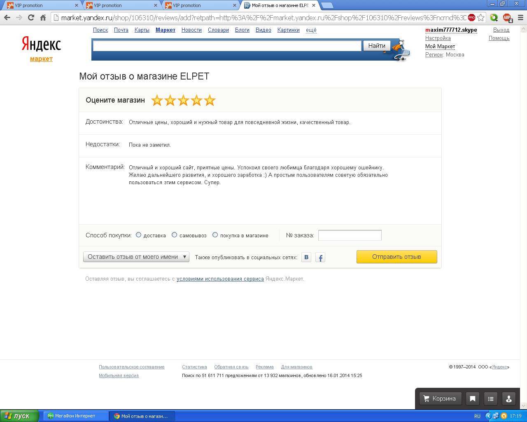Select the 'самовывоз' purchase method
The width and height of the screenshot is (527, 422).
pyautogui.click(x=175, y=235)
